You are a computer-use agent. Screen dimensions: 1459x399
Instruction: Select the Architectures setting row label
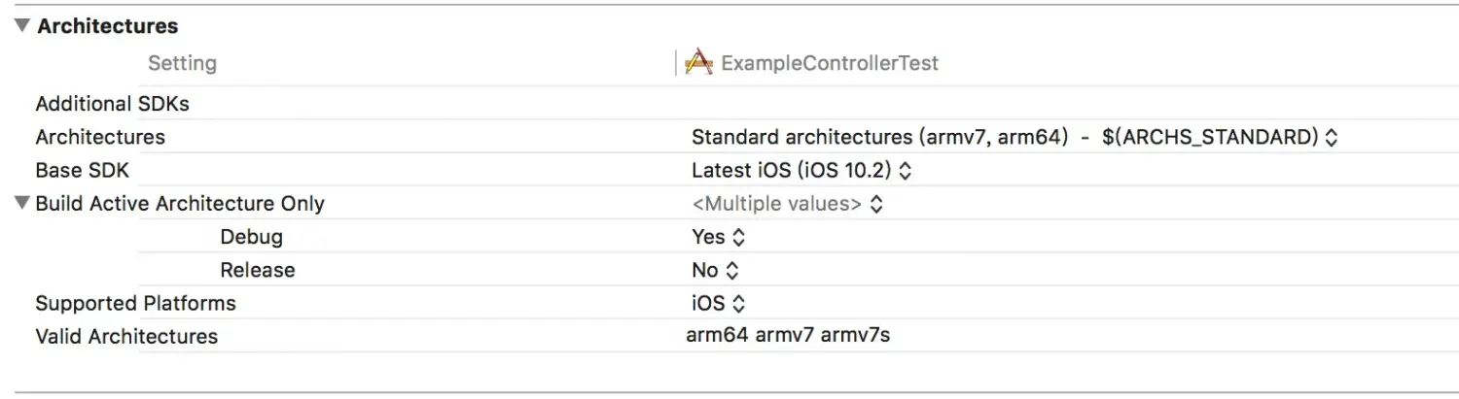click(100, 137)
